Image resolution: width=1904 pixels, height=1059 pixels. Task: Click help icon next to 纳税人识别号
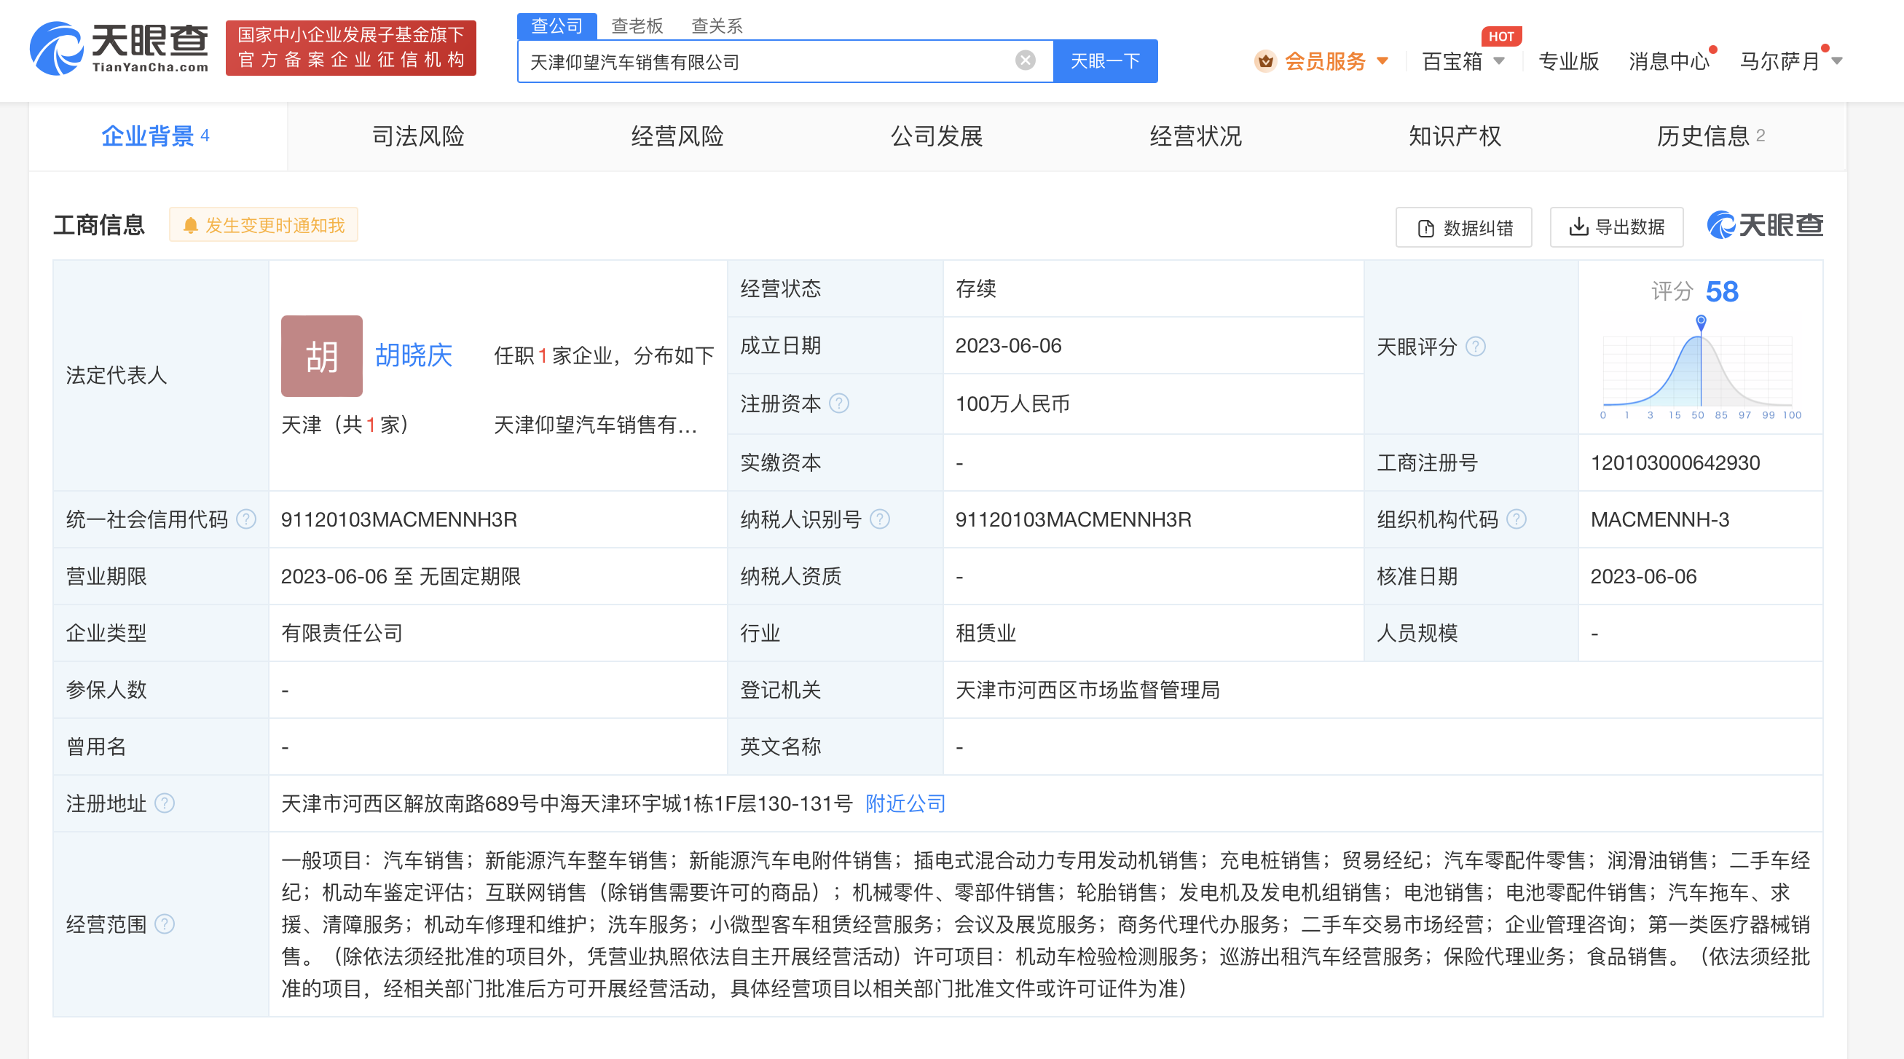click(x=880, y=519)
